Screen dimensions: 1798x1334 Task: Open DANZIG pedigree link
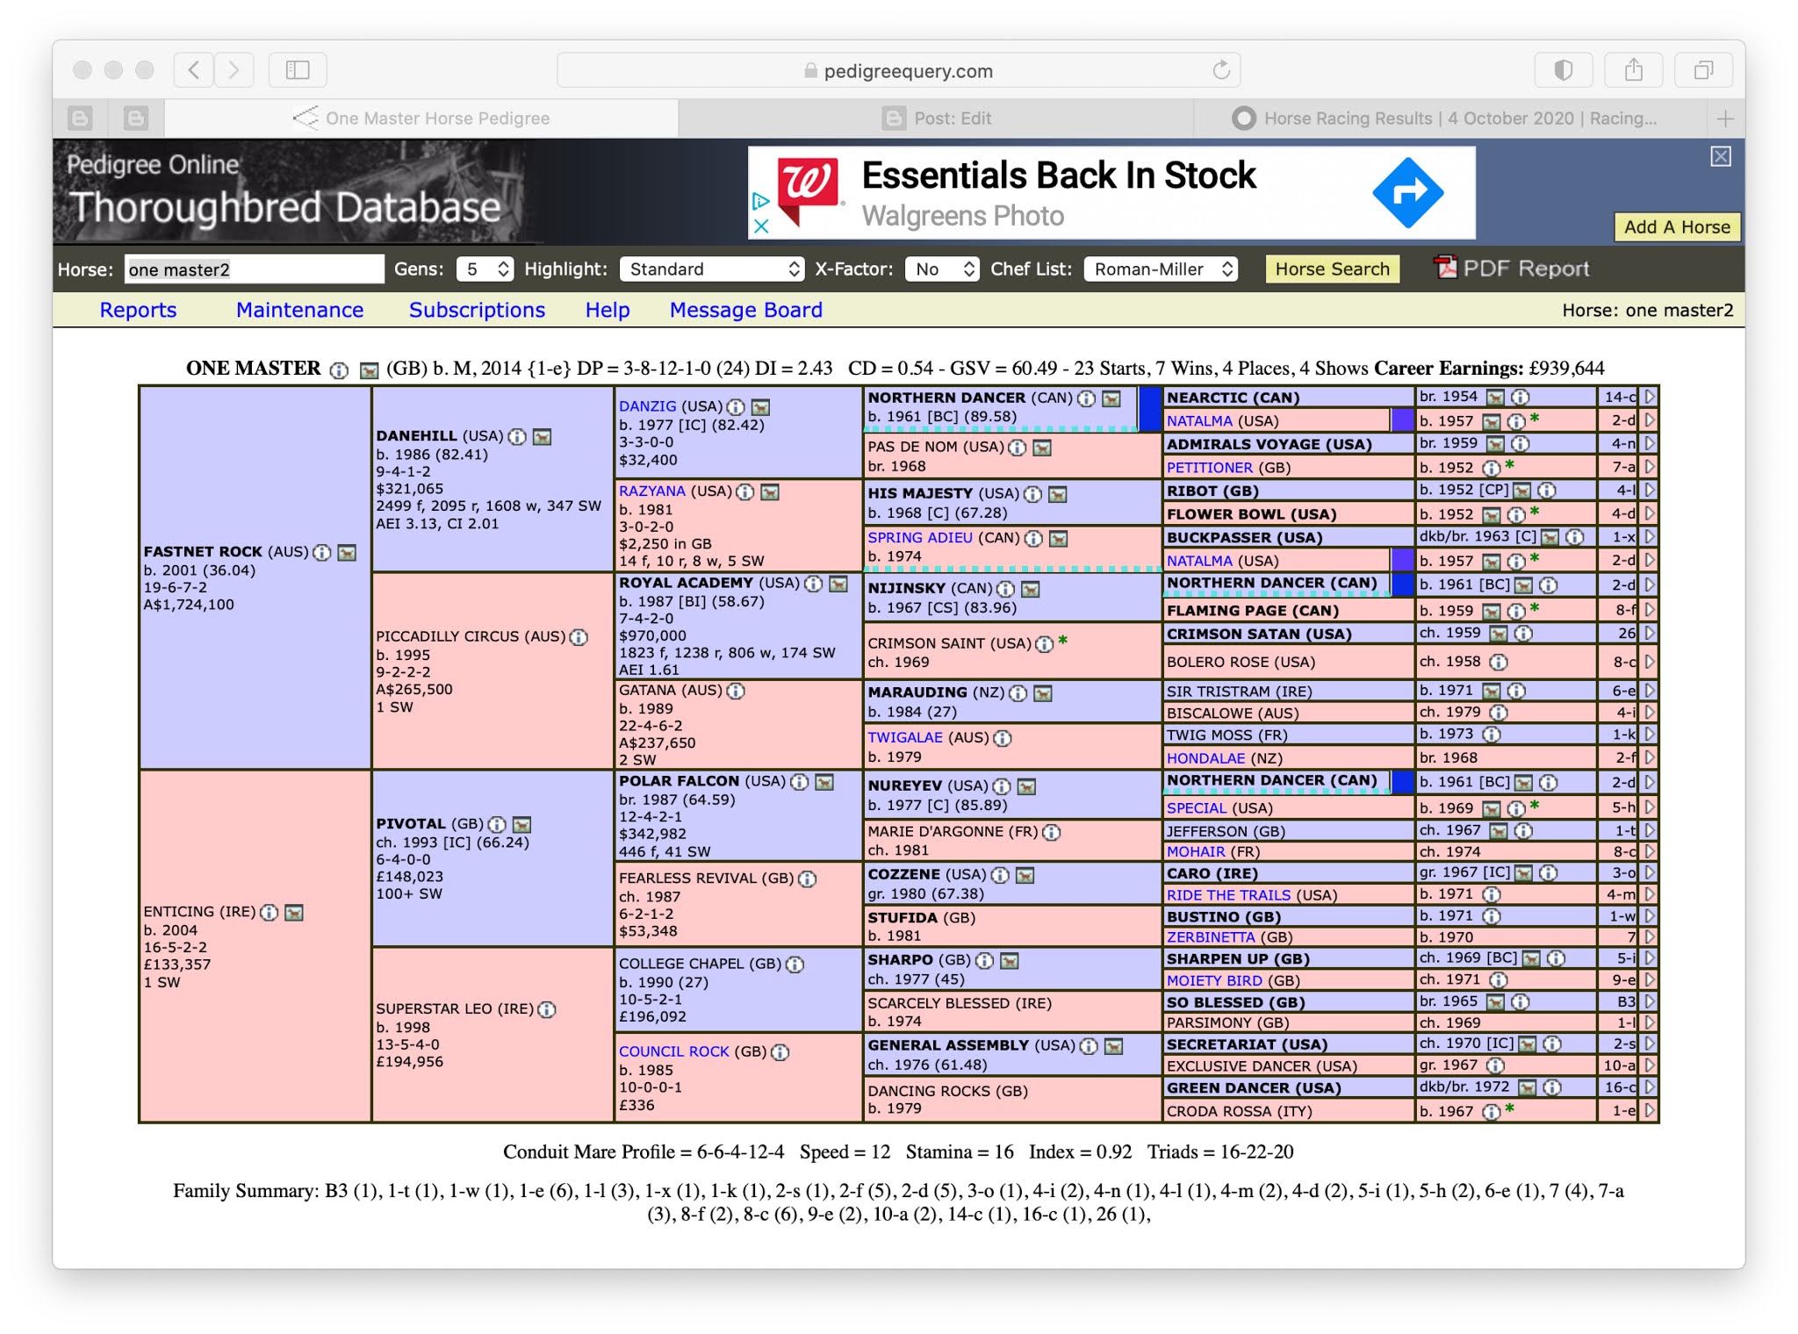[647, 406]
